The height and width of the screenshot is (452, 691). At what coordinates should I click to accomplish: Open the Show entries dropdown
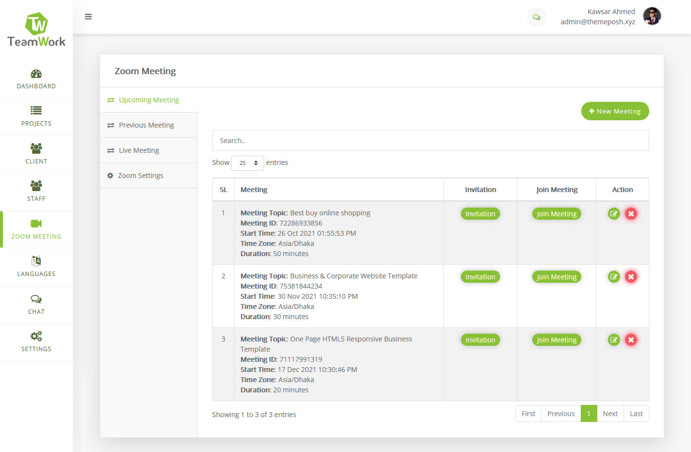pos(247,163)
